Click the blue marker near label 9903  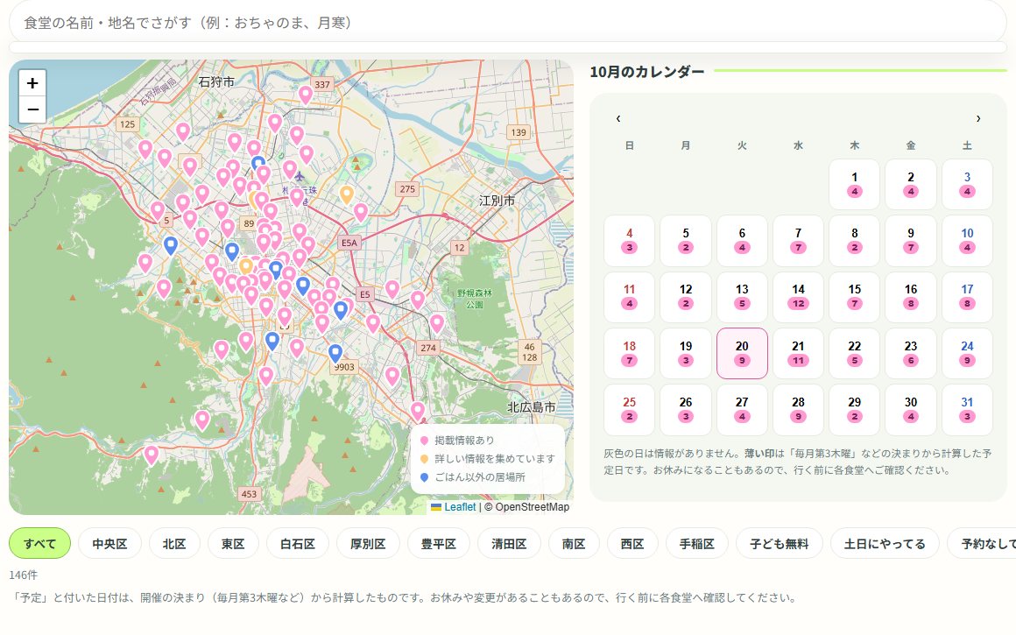335,353
